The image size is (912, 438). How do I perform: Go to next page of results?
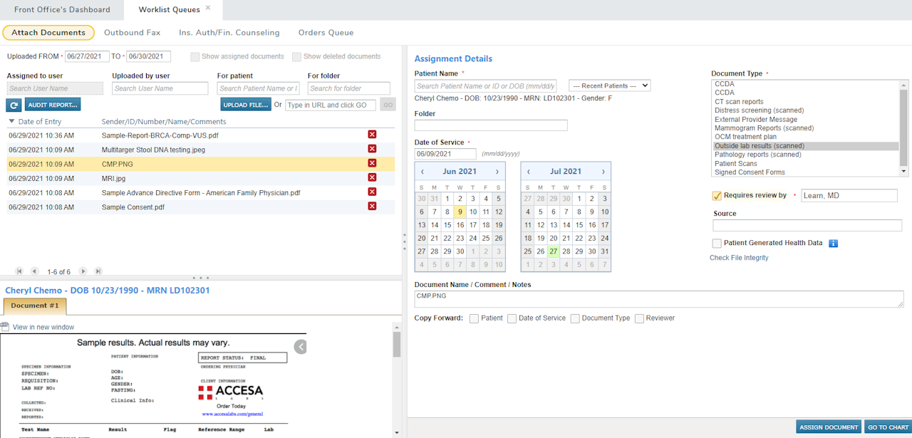[x=83, y=271]
